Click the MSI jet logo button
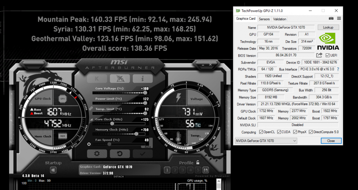This screenshot has height=190, width=358. tap(120, 78)
